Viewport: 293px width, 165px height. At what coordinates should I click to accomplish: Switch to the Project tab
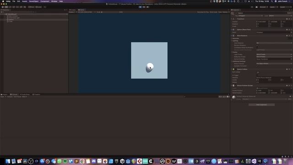pyautogui.click(x=4, y=94)
